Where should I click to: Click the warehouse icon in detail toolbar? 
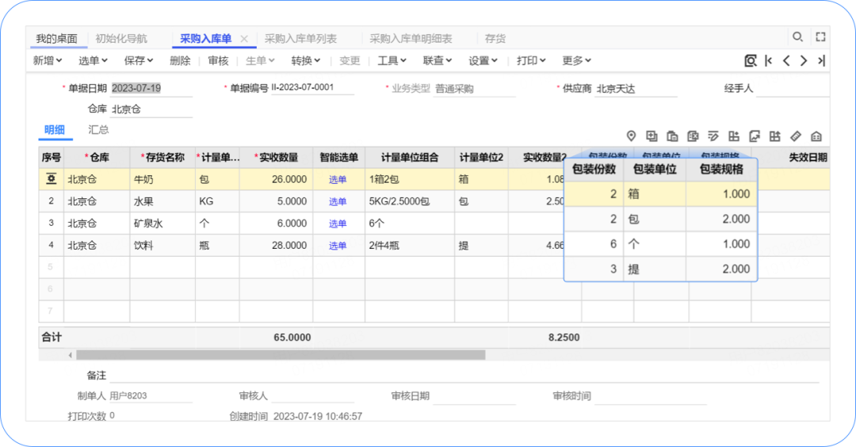pos(816,136)
